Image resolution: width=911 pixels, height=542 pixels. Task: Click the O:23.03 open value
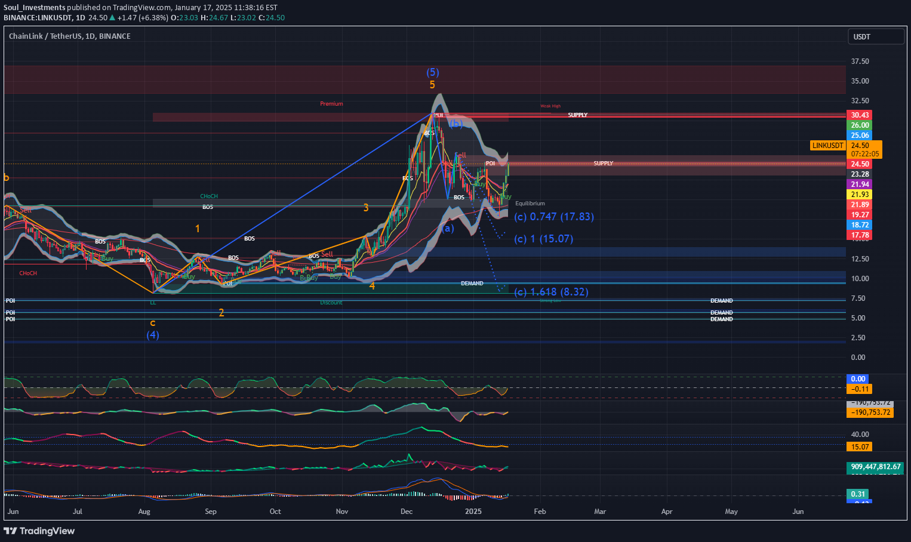click(x=184, y=18)
